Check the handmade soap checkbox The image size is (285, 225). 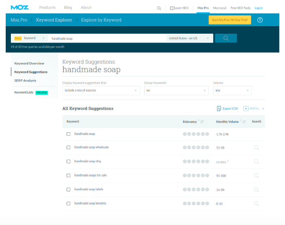tap(68, 134)
